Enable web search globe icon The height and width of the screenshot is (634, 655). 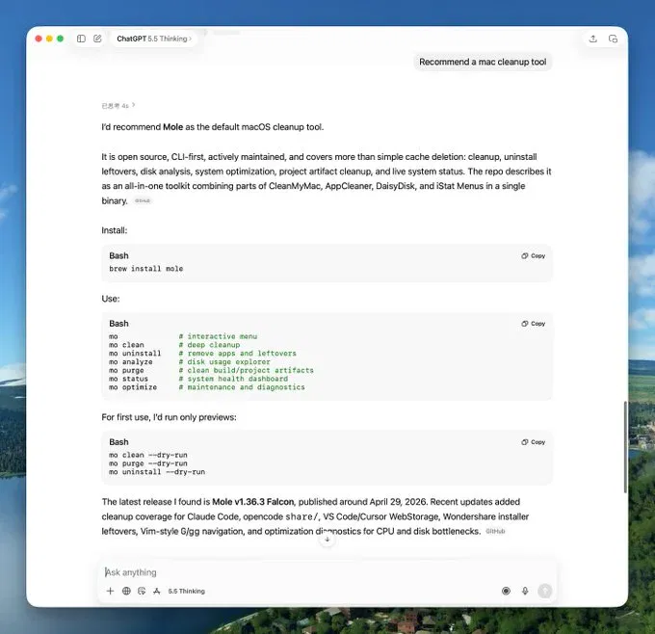(x=126, y=591)
